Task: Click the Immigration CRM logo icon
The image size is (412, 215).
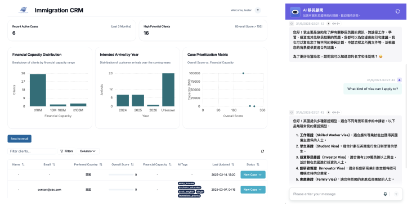Action: click(x=24, y=10)
